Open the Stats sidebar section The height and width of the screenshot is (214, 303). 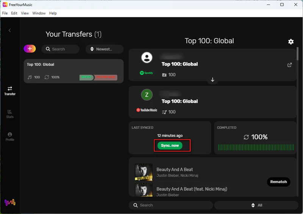pos(10,114)
